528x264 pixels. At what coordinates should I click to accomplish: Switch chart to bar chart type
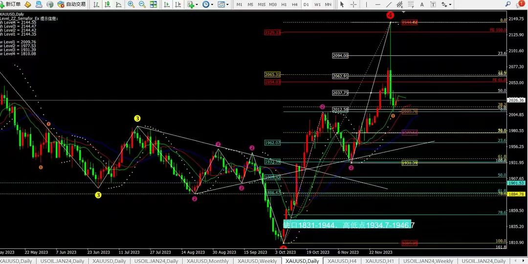tap(97, 4)
